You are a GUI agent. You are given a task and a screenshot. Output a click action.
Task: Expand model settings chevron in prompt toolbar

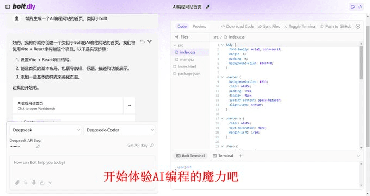point(50,182)
